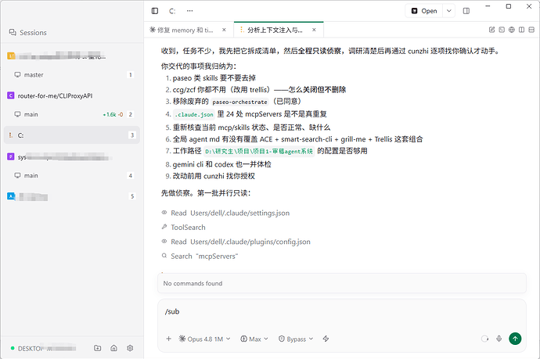Click the add project folder icon
Image resolution: width=540 pixels, height=359 pixels.
(98, 348)
